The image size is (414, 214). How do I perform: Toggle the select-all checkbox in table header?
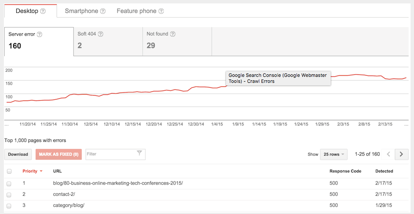(x=9, y=171)
